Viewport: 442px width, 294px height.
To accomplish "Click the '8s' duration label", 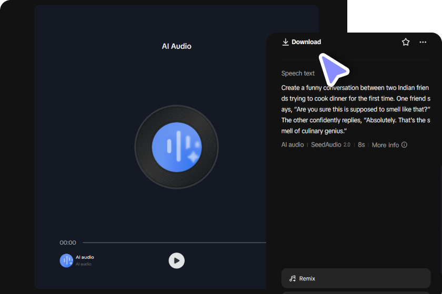I will click(x=361, y=144).
